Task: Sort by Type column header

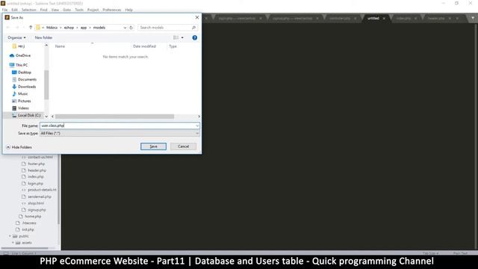Action: click(173, 46)
